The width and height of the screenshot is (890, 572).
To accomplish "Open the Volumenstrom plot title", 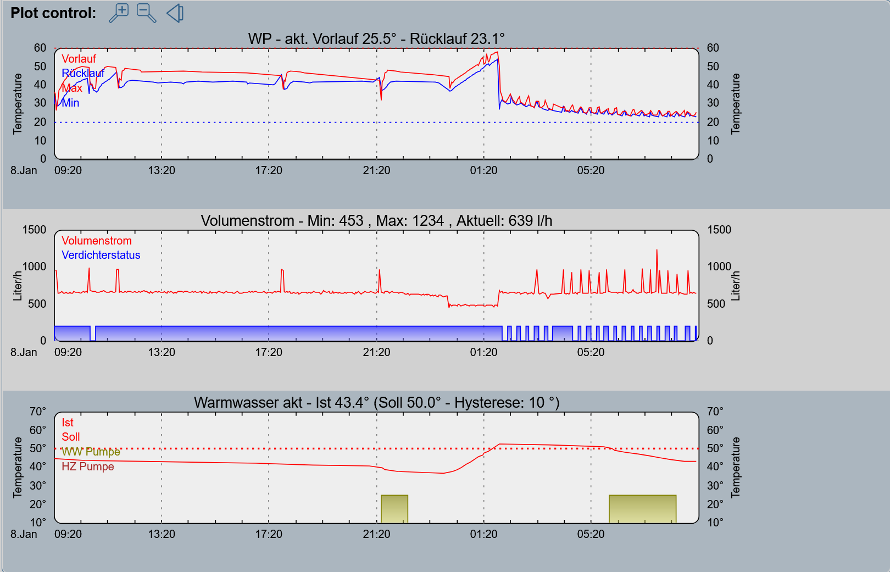I will pyautogui.click(x=376, y=221).
